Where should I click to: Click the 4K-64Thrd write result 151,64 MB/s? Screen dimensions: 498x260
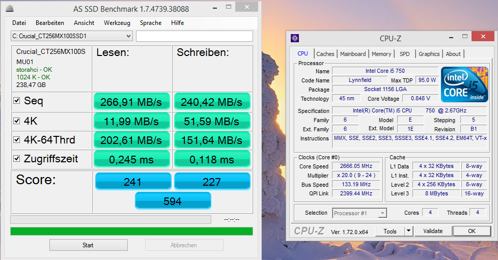[x=211, y=140]
